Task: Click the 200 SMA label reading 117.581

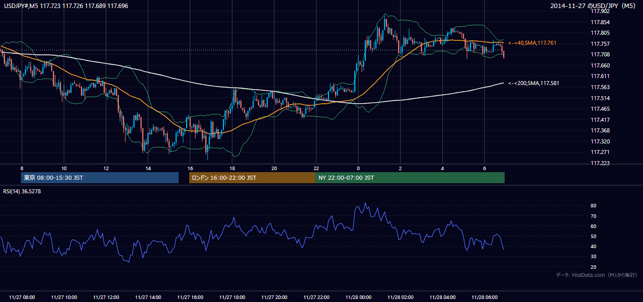Action: [x=533, y=83]
